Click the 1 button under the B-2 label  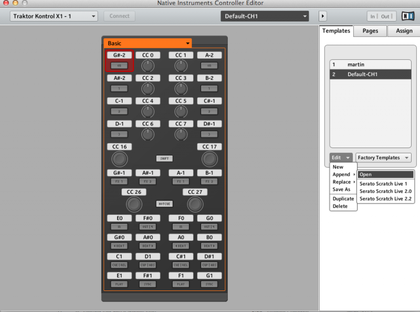point(209,88)
